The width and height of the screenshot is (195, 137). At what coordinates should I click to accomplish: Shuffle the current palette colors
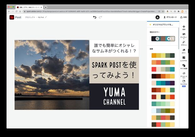coord(169,39)
